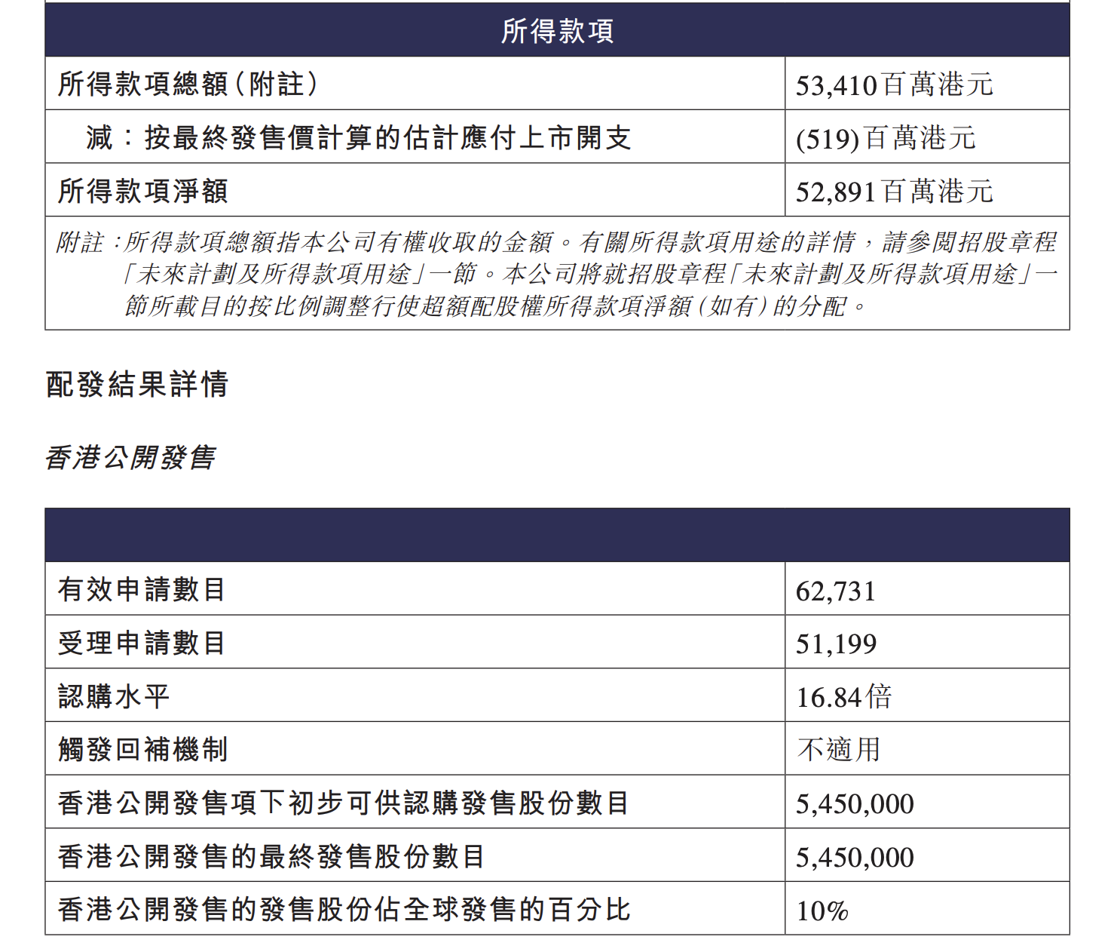This screenshot has height=952, width=1120.
Task: Click the 16.84倍 subscription level value
Action: pos(844,696)
